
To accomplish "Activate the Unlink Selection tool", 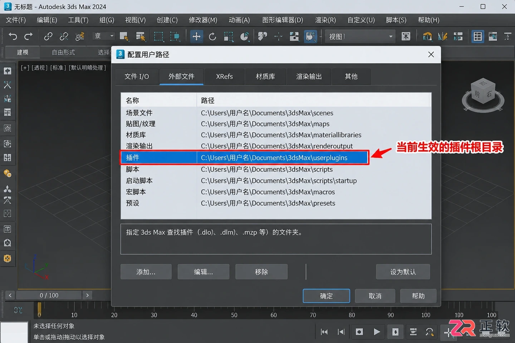I will [x=64, y=36].
